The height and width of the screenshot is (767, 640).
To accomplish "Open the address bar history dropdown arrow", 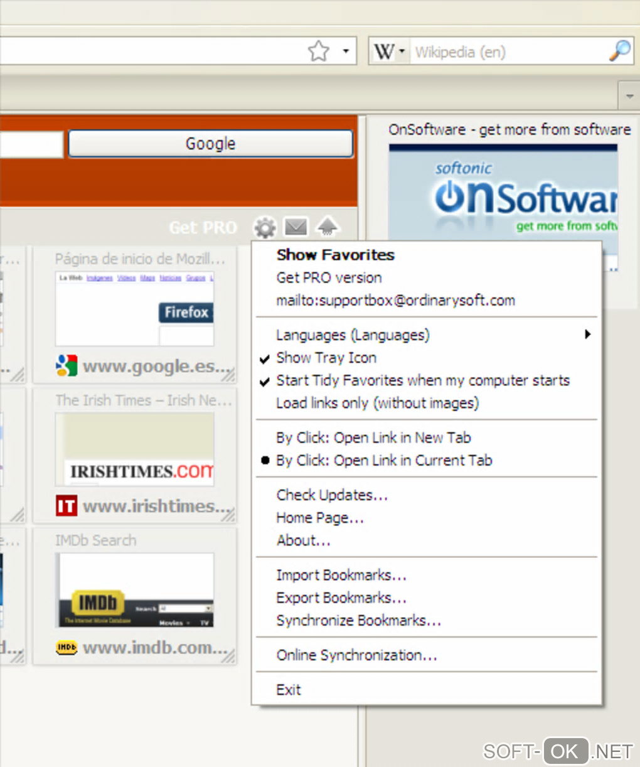I will coord(346,51).
